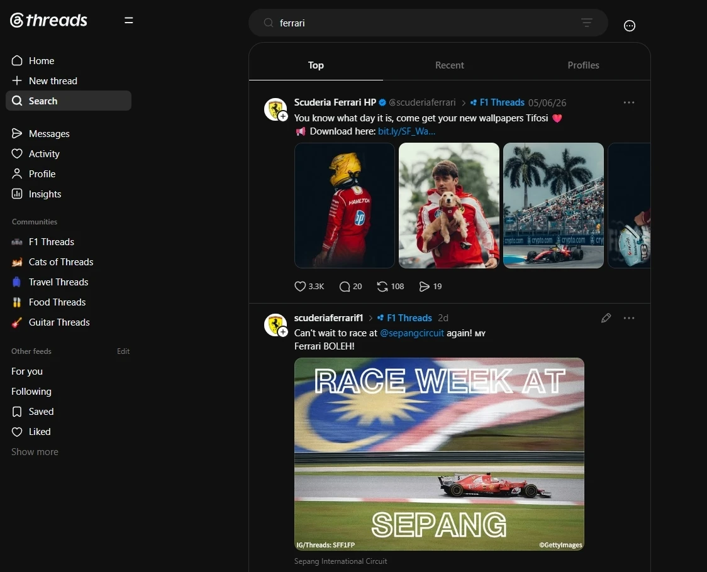
Task: Open the Race Week at Sepang image
Action: (x=439, y=454)
